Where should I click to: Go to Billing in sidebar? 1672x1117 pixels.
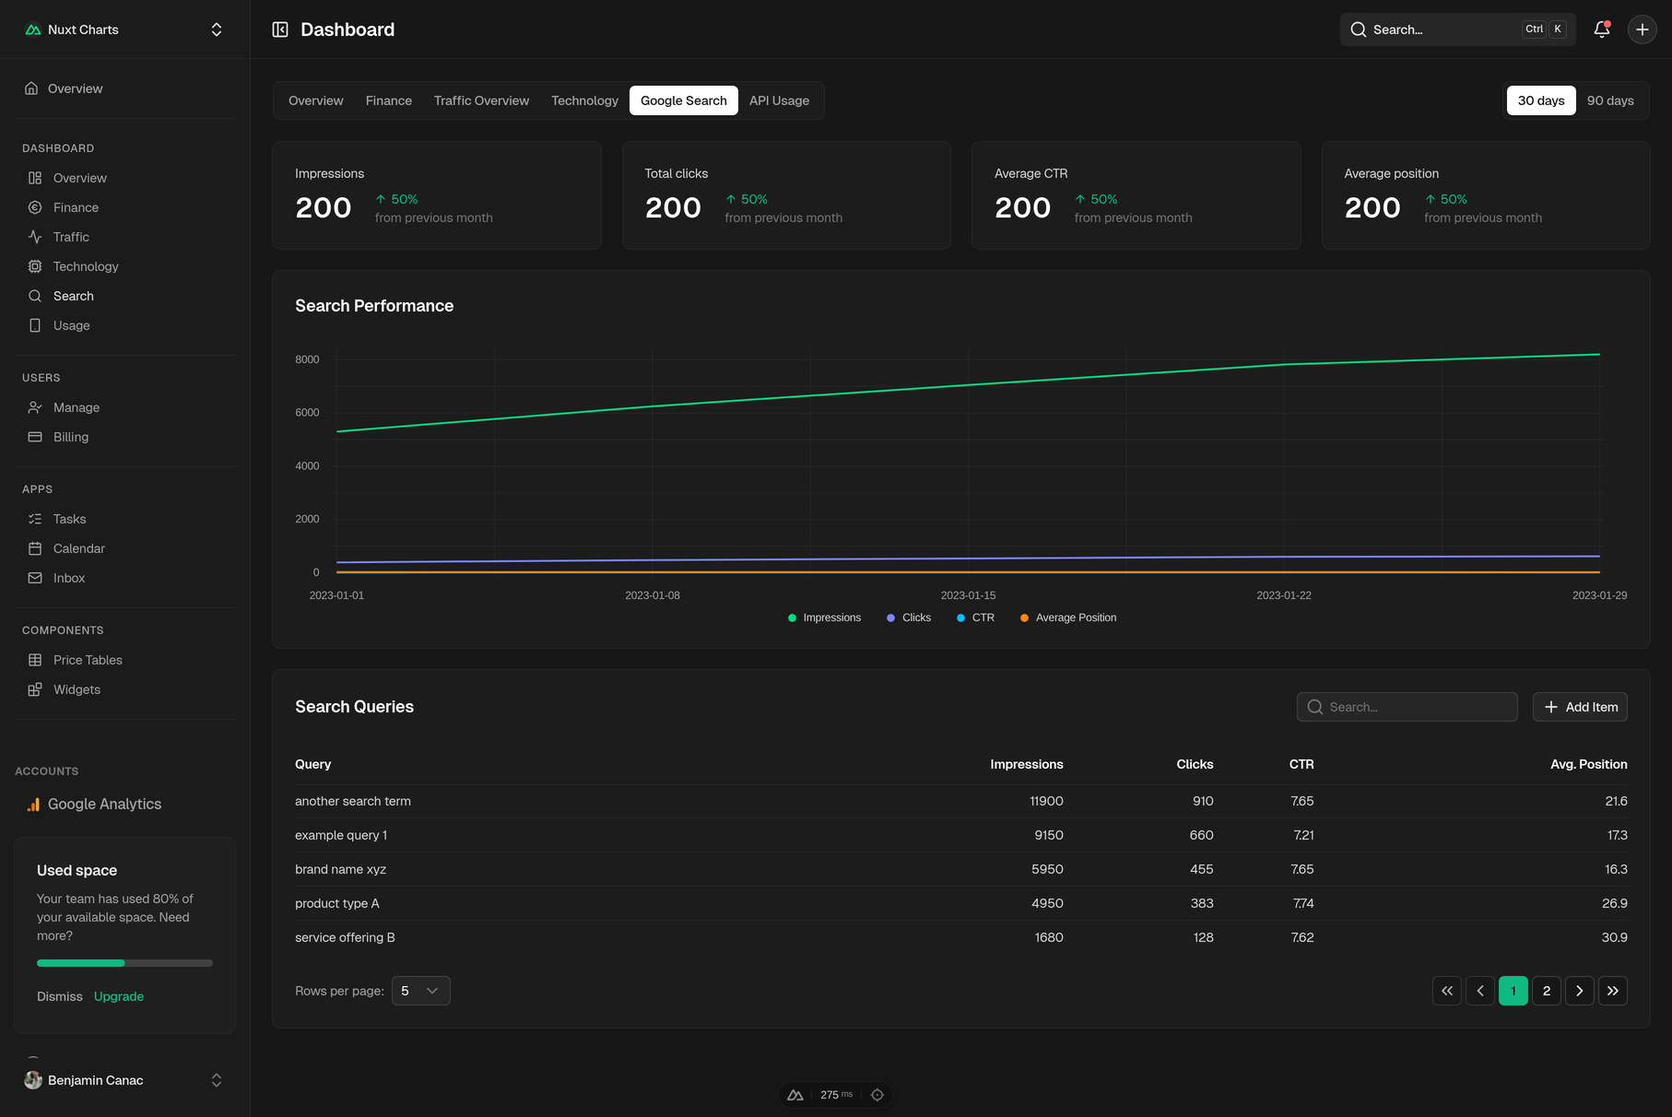(x=70, y=437)
